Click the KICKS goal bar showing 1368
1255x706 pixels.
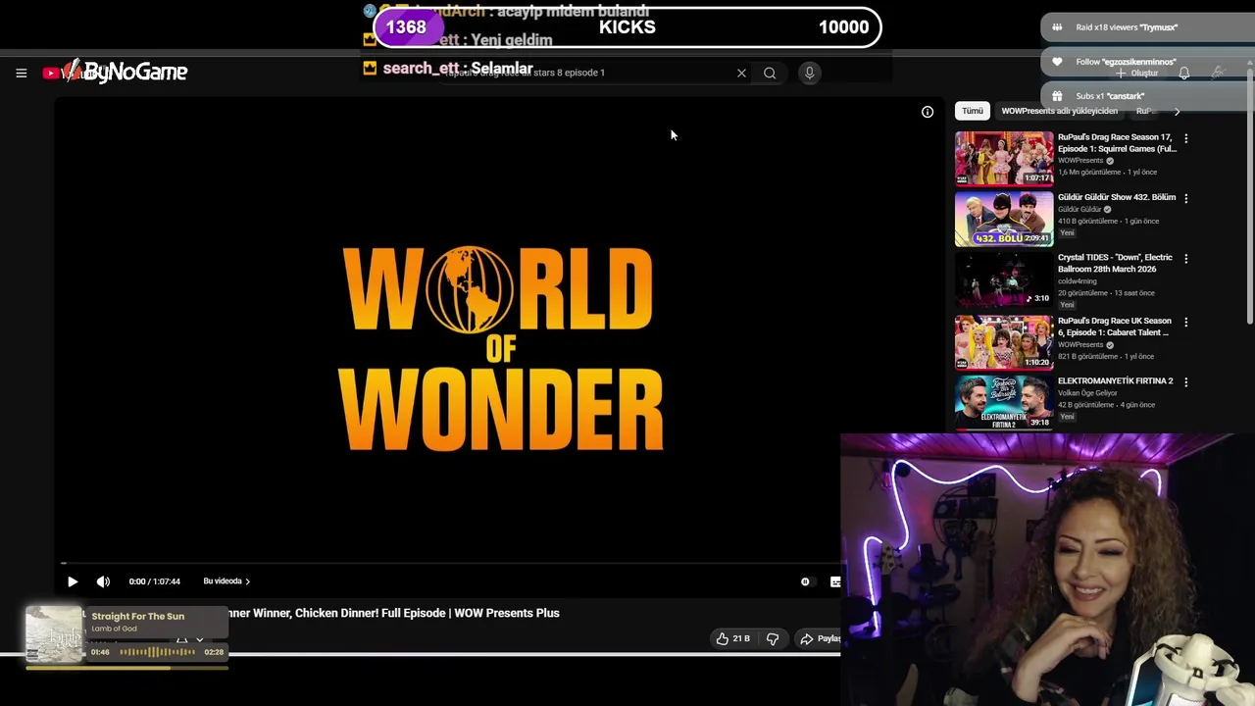click(x=627, y=27)
